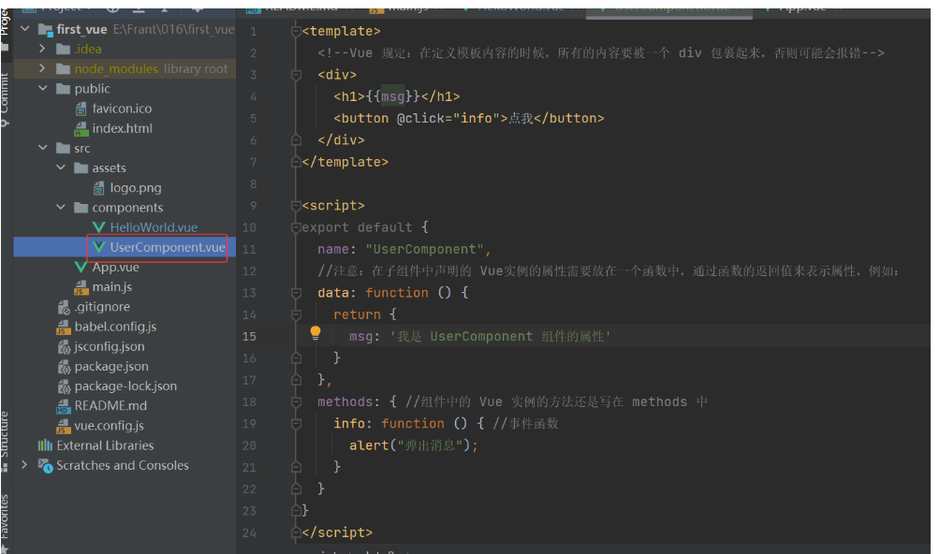Fold the info function on line 19

pyautogui.click(x=296, y=424)
